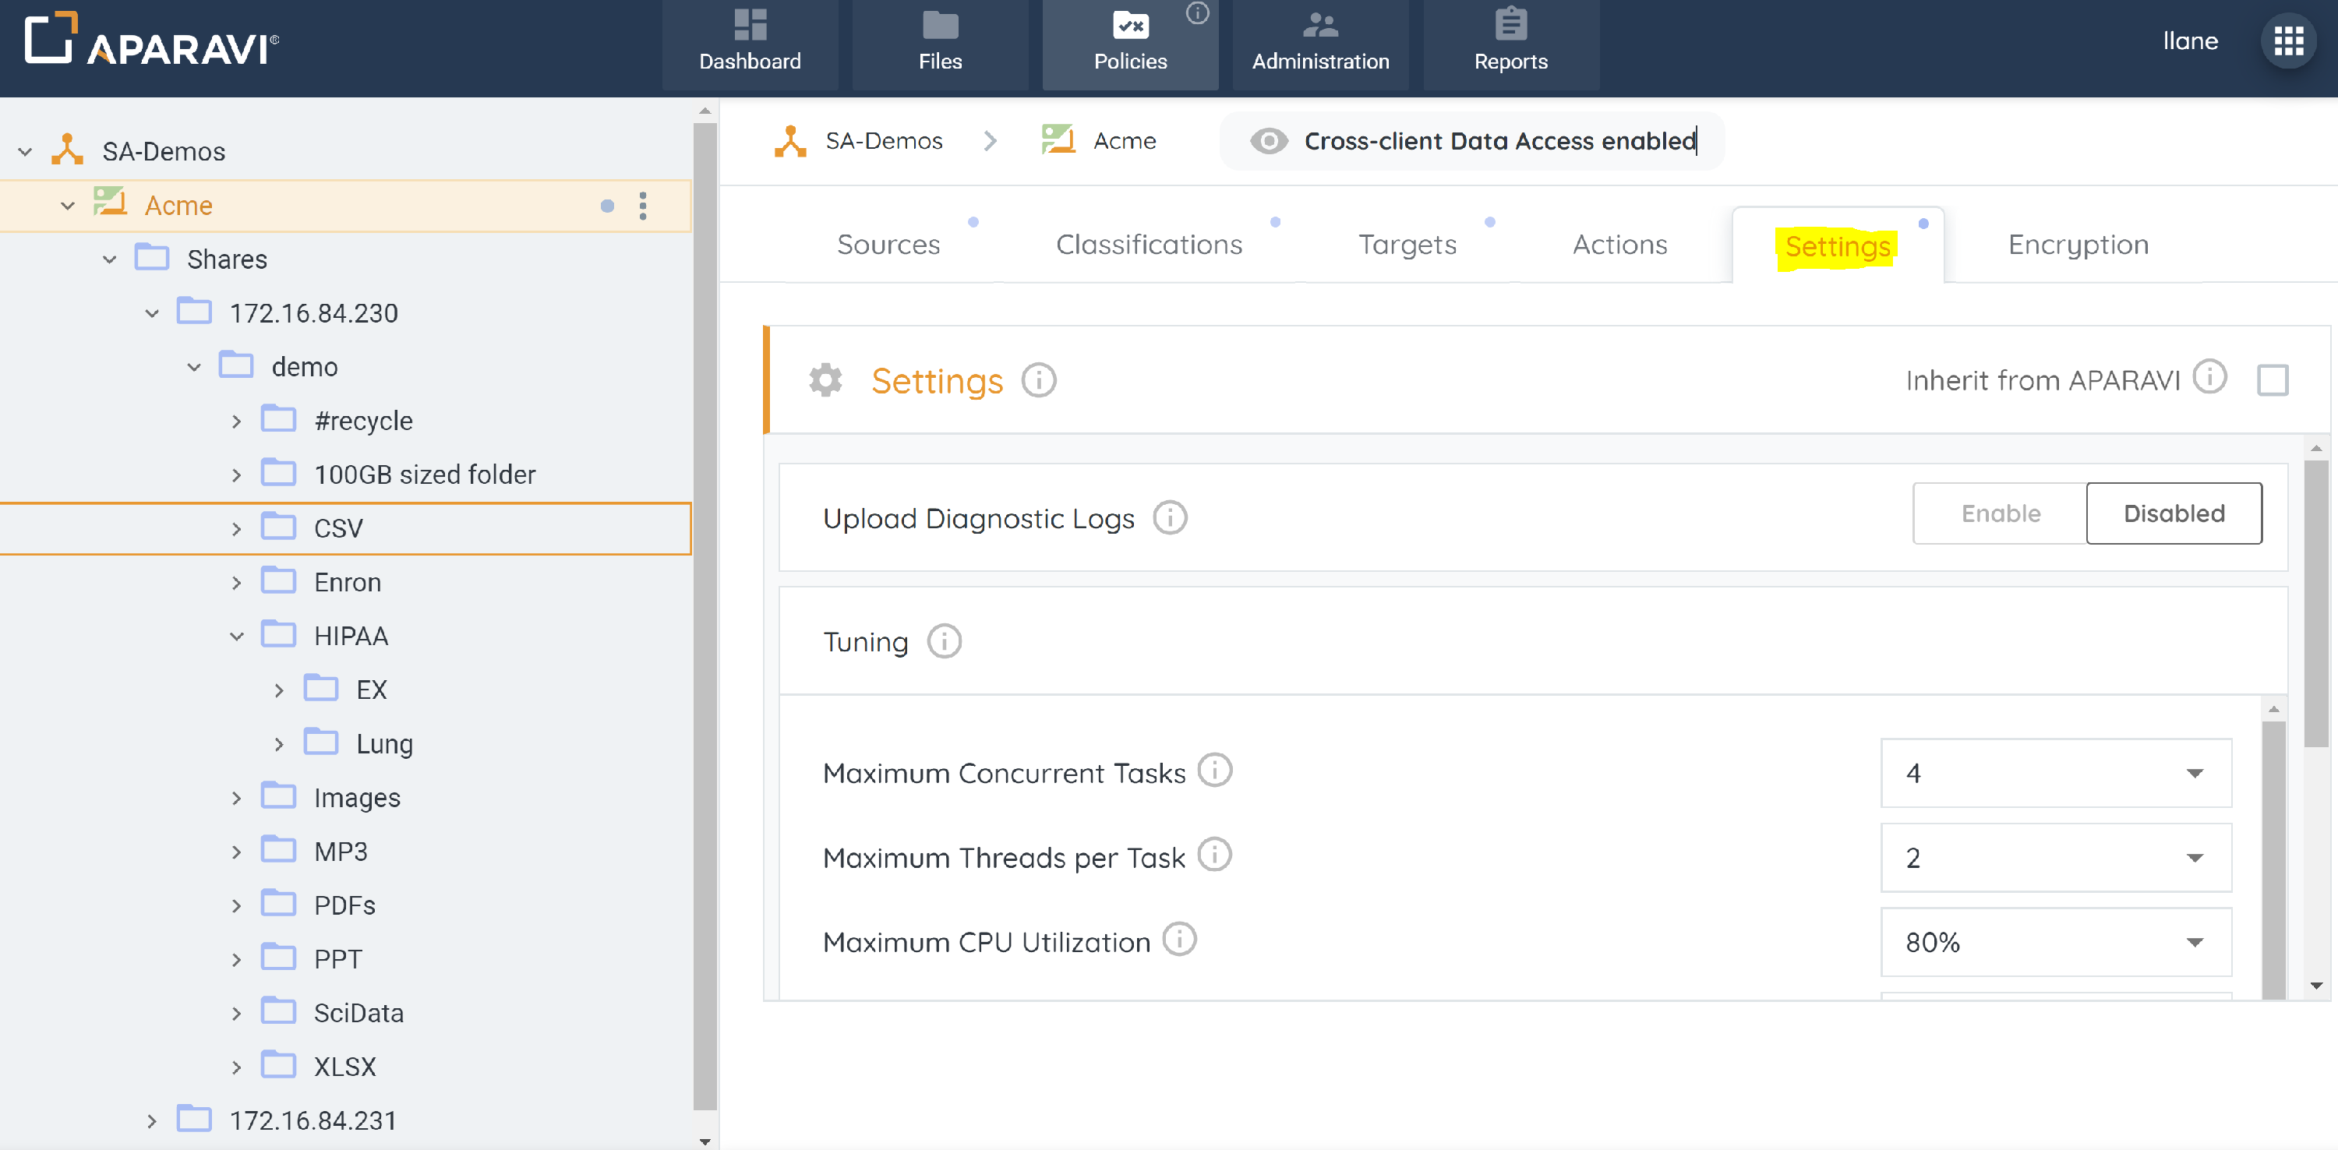
Task: Switch to the Encryption tab
Action: [2078, 245]
